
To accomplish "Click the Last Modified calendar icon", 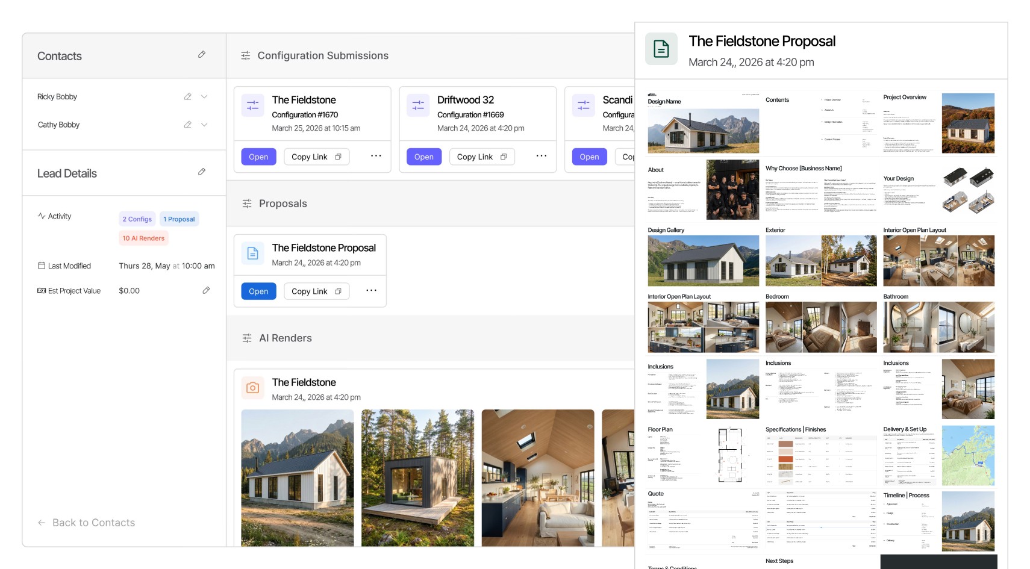I will tap(42, 266).
